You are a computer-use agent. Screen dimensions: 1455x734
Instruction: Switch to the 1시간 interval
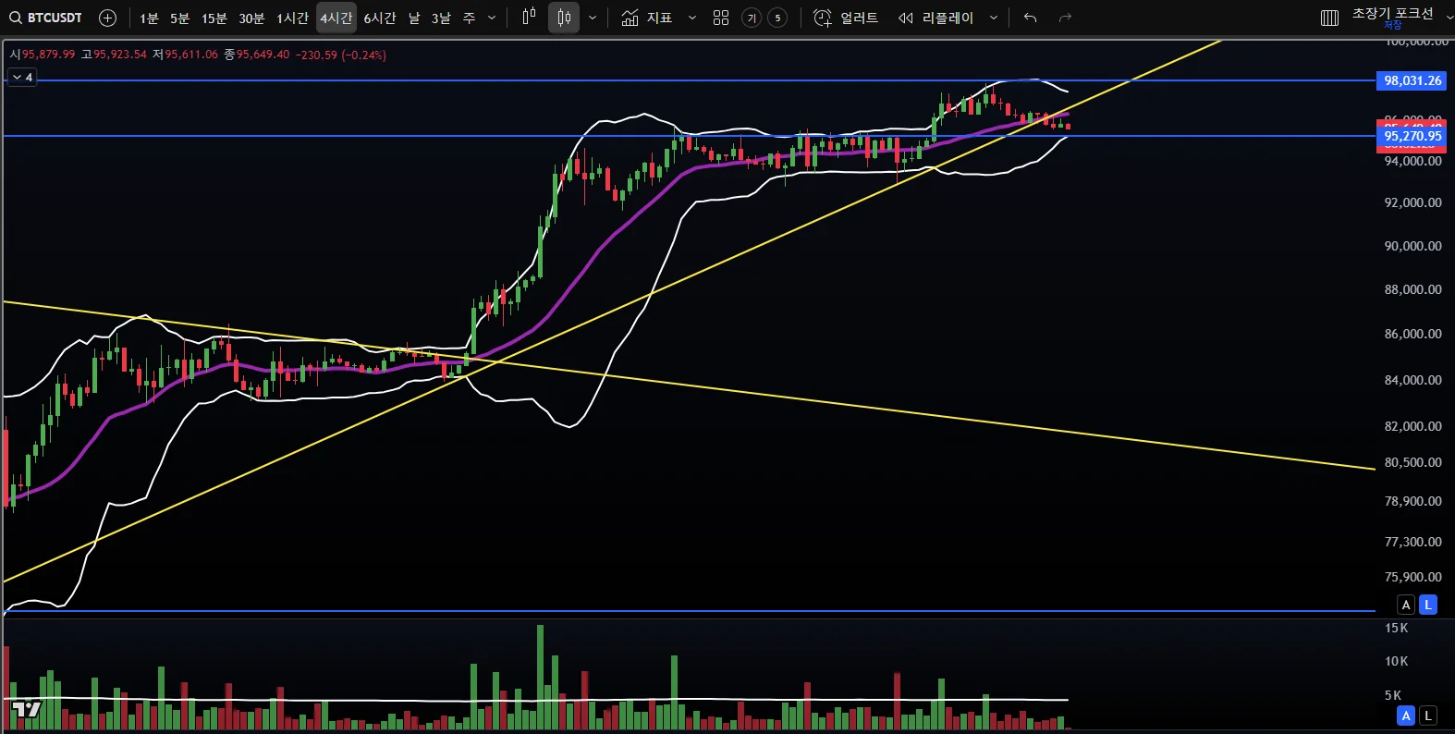(292, 18)
